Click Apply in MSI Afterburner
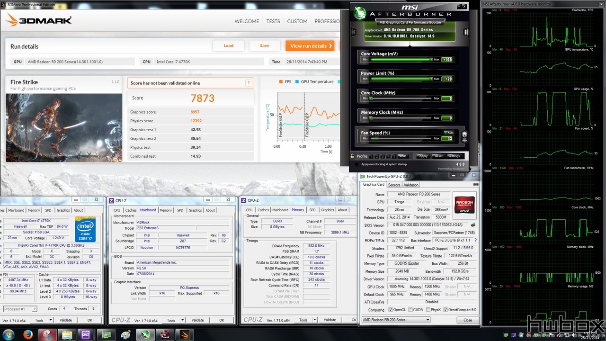Viewport: 606px width, 341px height. tap(423, 156)
